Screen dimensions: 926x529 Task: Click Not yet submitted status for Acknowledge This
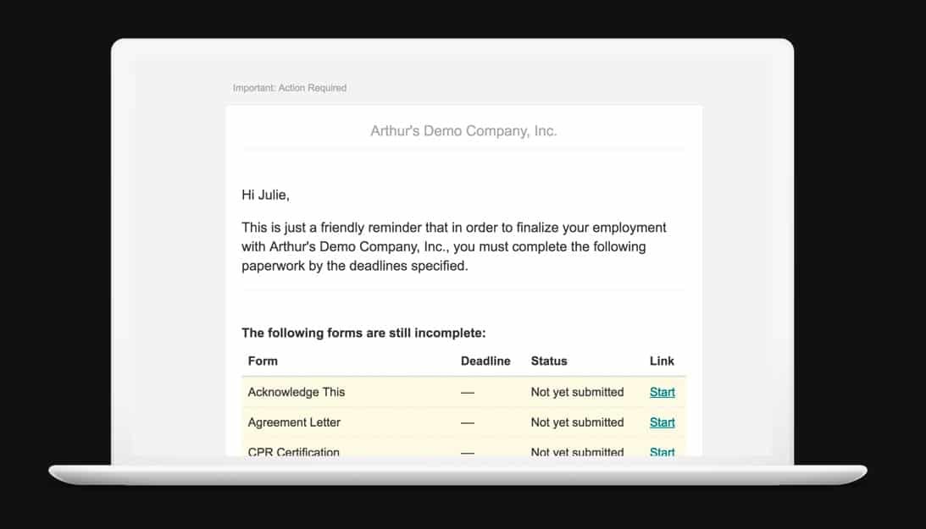click(x=576, y=392)
